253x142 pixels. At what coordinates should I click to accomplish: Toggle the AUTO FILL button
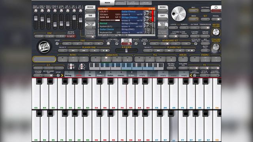(x=205, y=50)
